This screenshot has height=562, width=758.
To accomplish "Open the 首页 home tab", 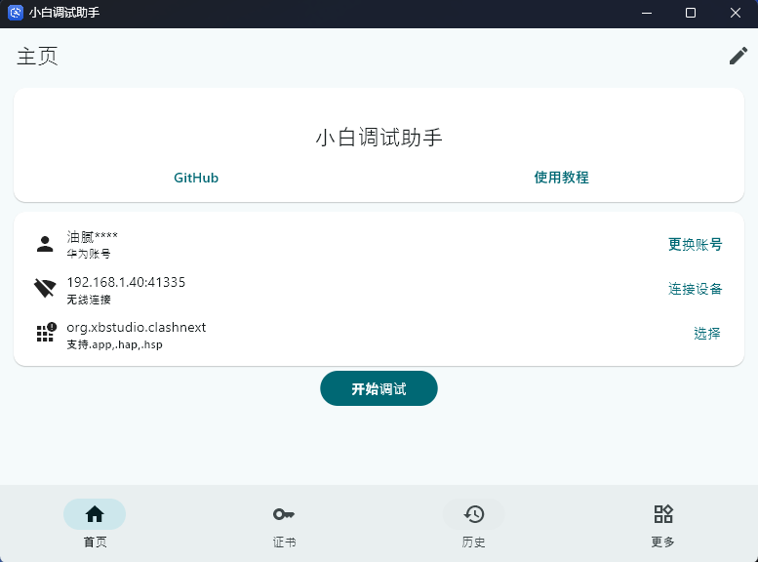I will 95,524.
